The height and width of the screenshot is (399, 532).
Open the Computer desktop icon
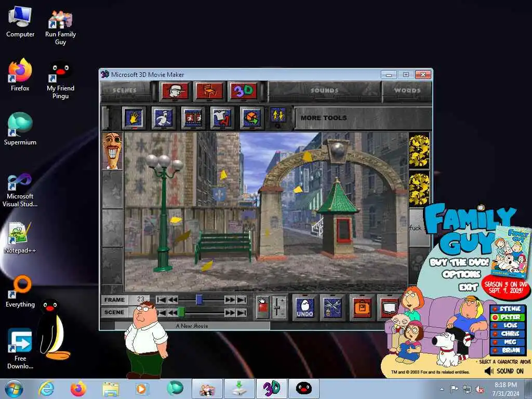(x=20, y=22)
